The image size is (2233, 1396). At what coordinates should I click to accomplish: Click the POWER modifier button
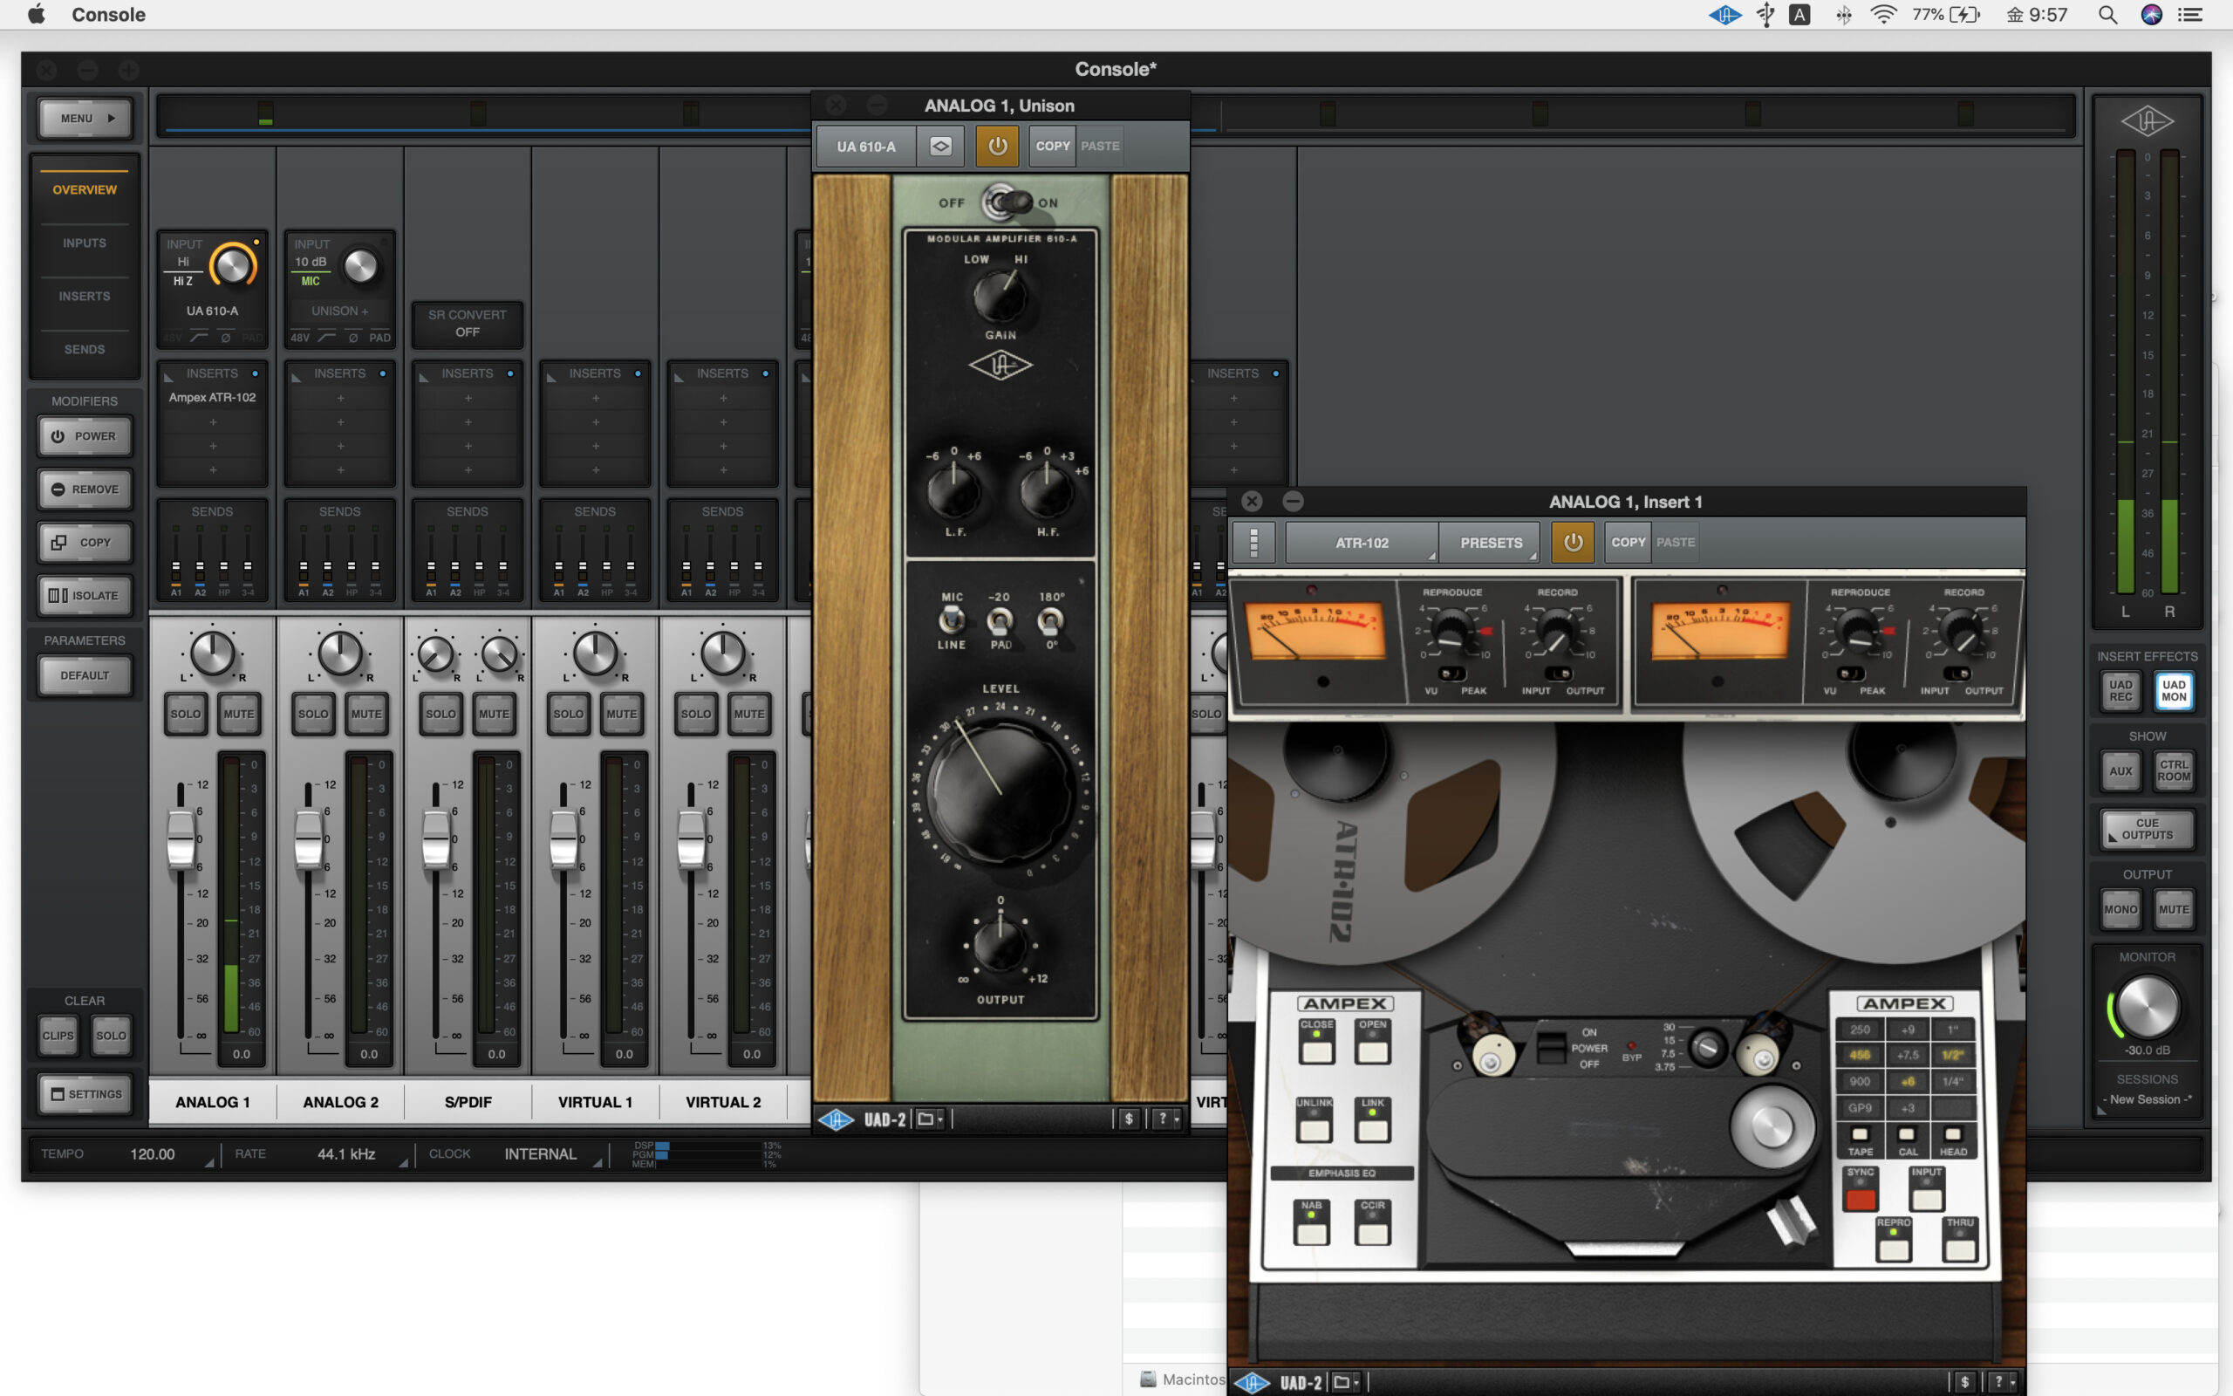85,435
